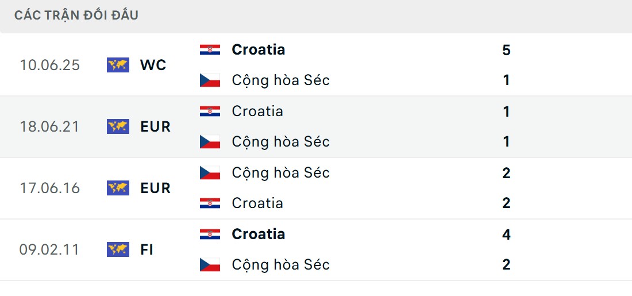Open Cộng hòa Séc in the 18.06.21 match
Image resolution: width=632 pixels, height=296 pixels.
click(280, 141)
